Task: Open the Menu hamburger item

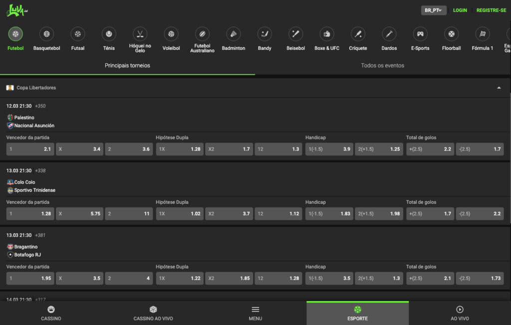Action: click(255, 313)
